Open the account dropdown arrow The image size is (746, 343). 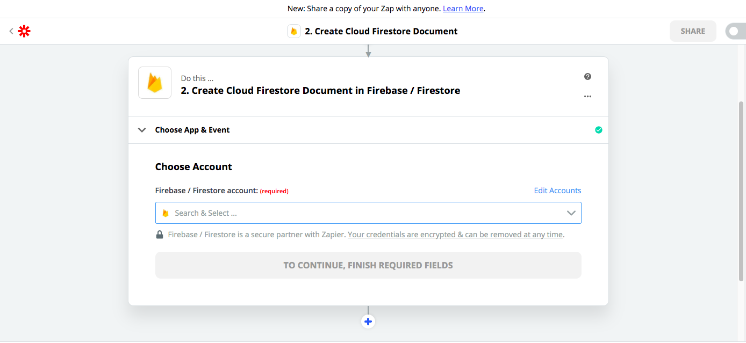pos(571,213)
